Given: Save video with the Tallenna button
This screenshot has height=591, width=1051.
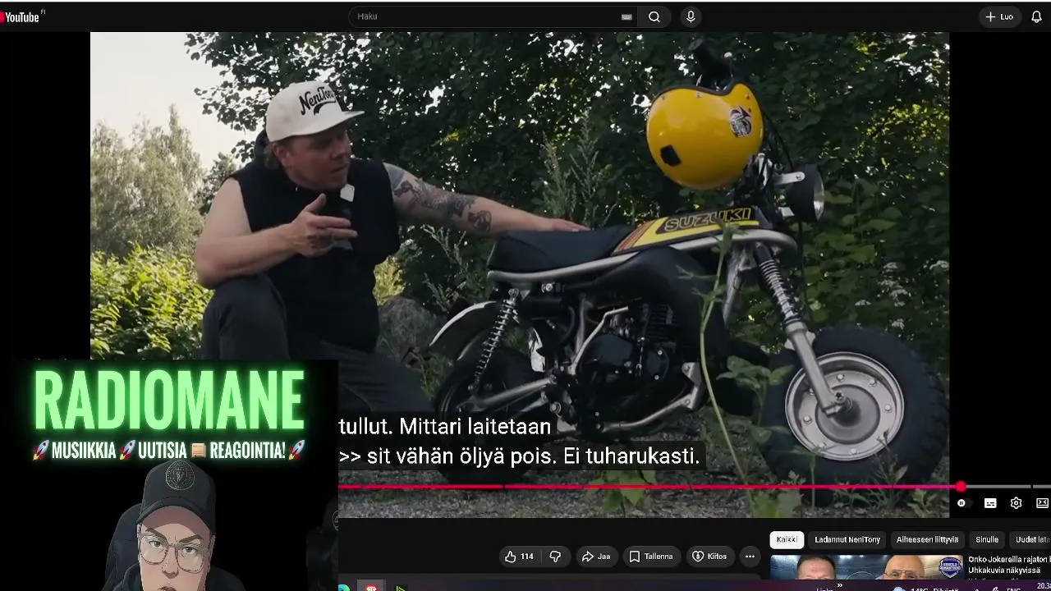Looking at the screenshot, I should [x=651, y=557].
